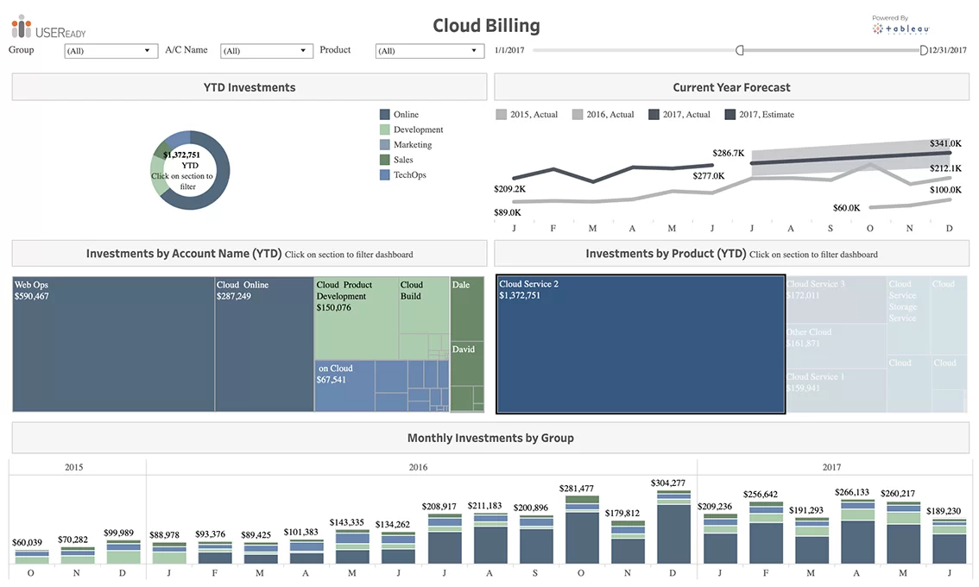The width and height of the screenshot is (979, 587).
Task: Open the Group filter dropdown
Action: tap(111, 51)
